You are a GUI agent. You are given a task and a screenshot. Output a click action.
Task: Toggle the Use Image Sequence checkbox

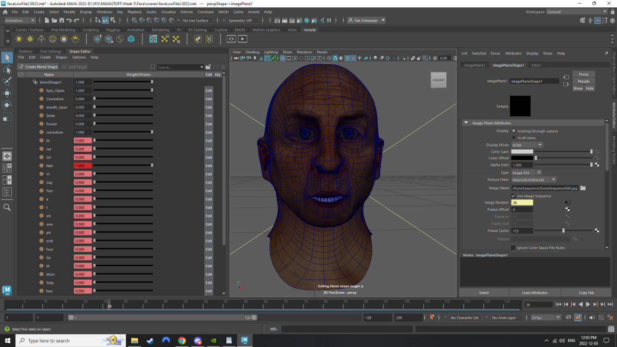512,196
